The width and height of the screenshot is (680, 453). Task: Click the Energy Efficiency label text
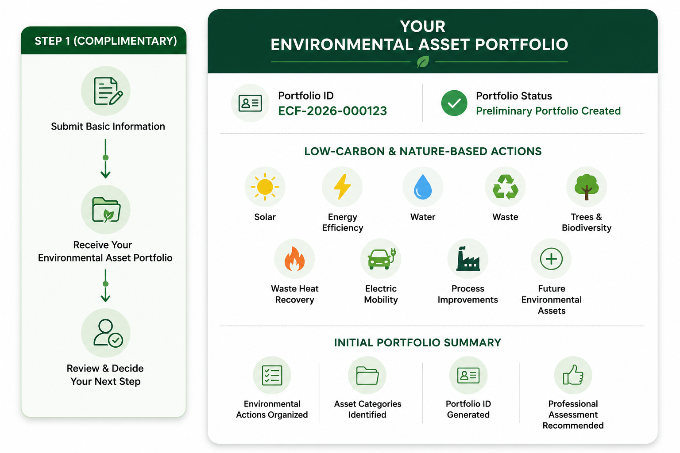tap(342, 222)
